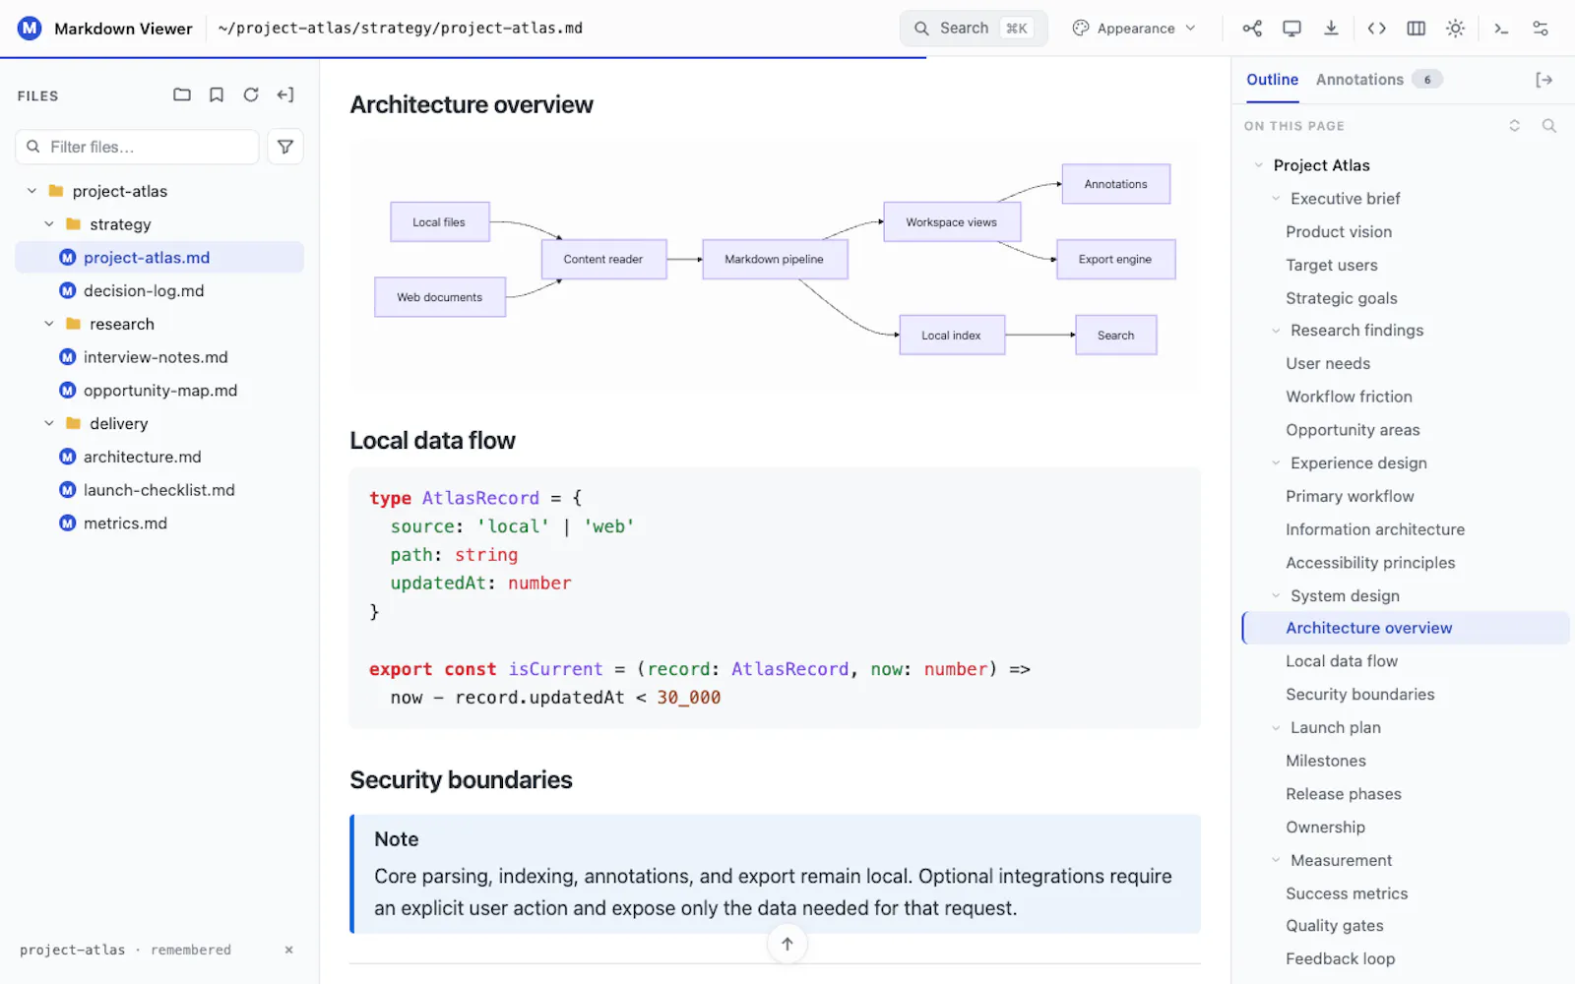This screenshot has height=984, width=1575.
Task: Show raw source with code brackets icon
Action: (1377, 29)
